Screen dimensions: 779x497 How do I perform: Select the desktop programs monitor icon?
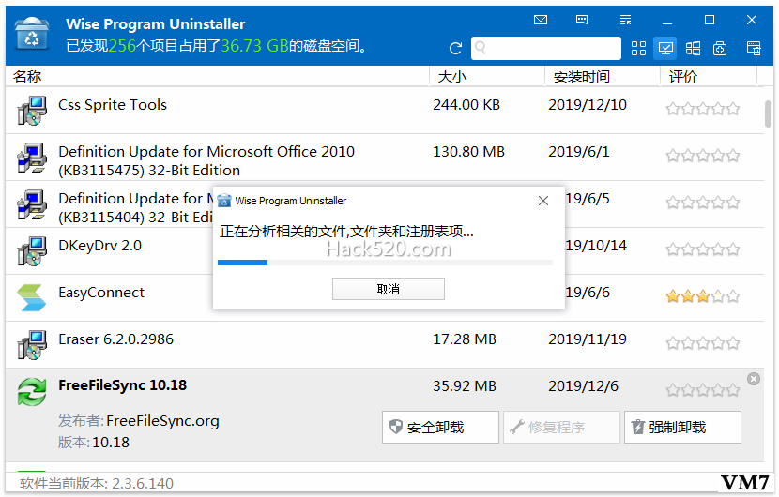[x=665, y=48]
